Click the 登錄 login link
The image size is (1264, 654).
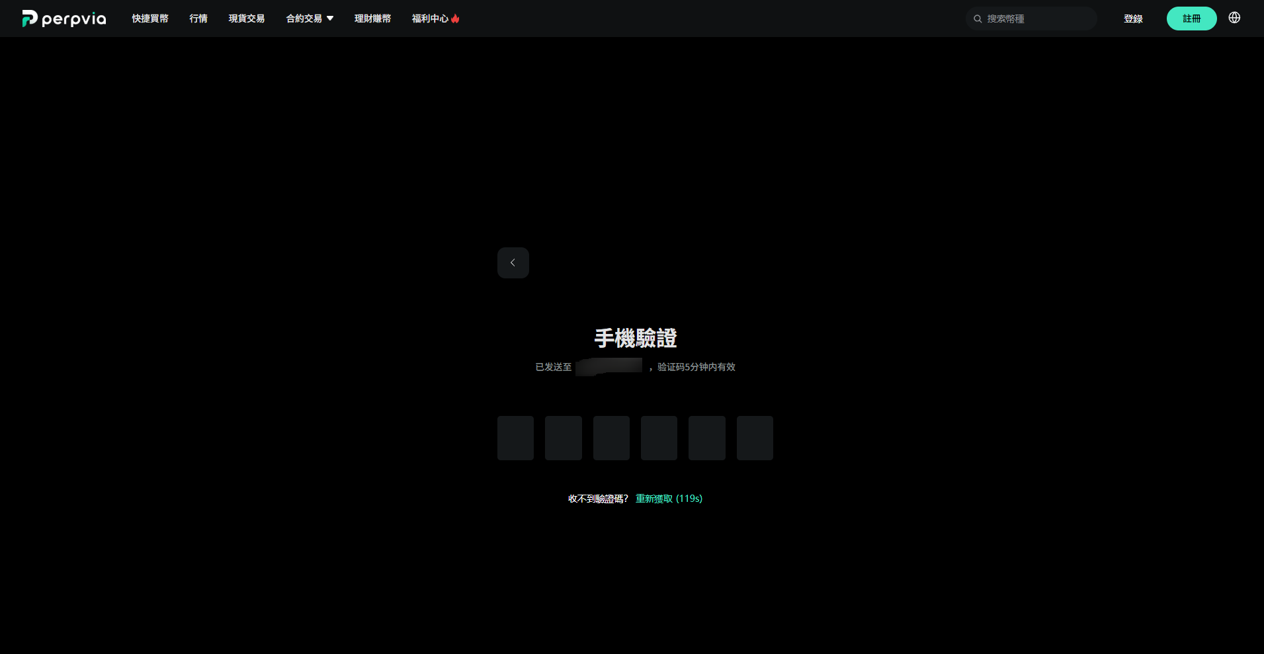(1133, 19)
